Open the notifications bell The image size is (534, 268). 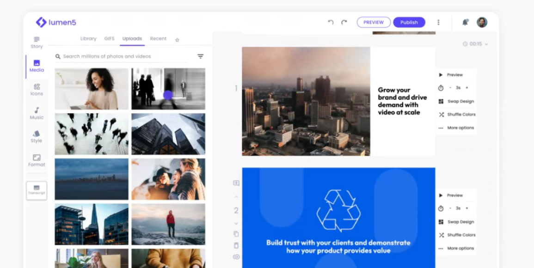pyautogui.click(x=465, y=22)
